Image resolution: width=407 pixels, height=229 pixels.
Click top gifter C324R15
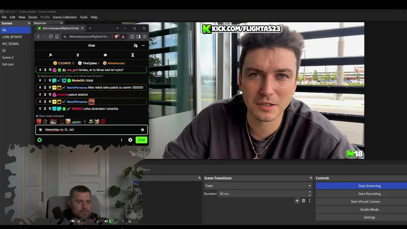pyautogui.click(x=64, y=63)
